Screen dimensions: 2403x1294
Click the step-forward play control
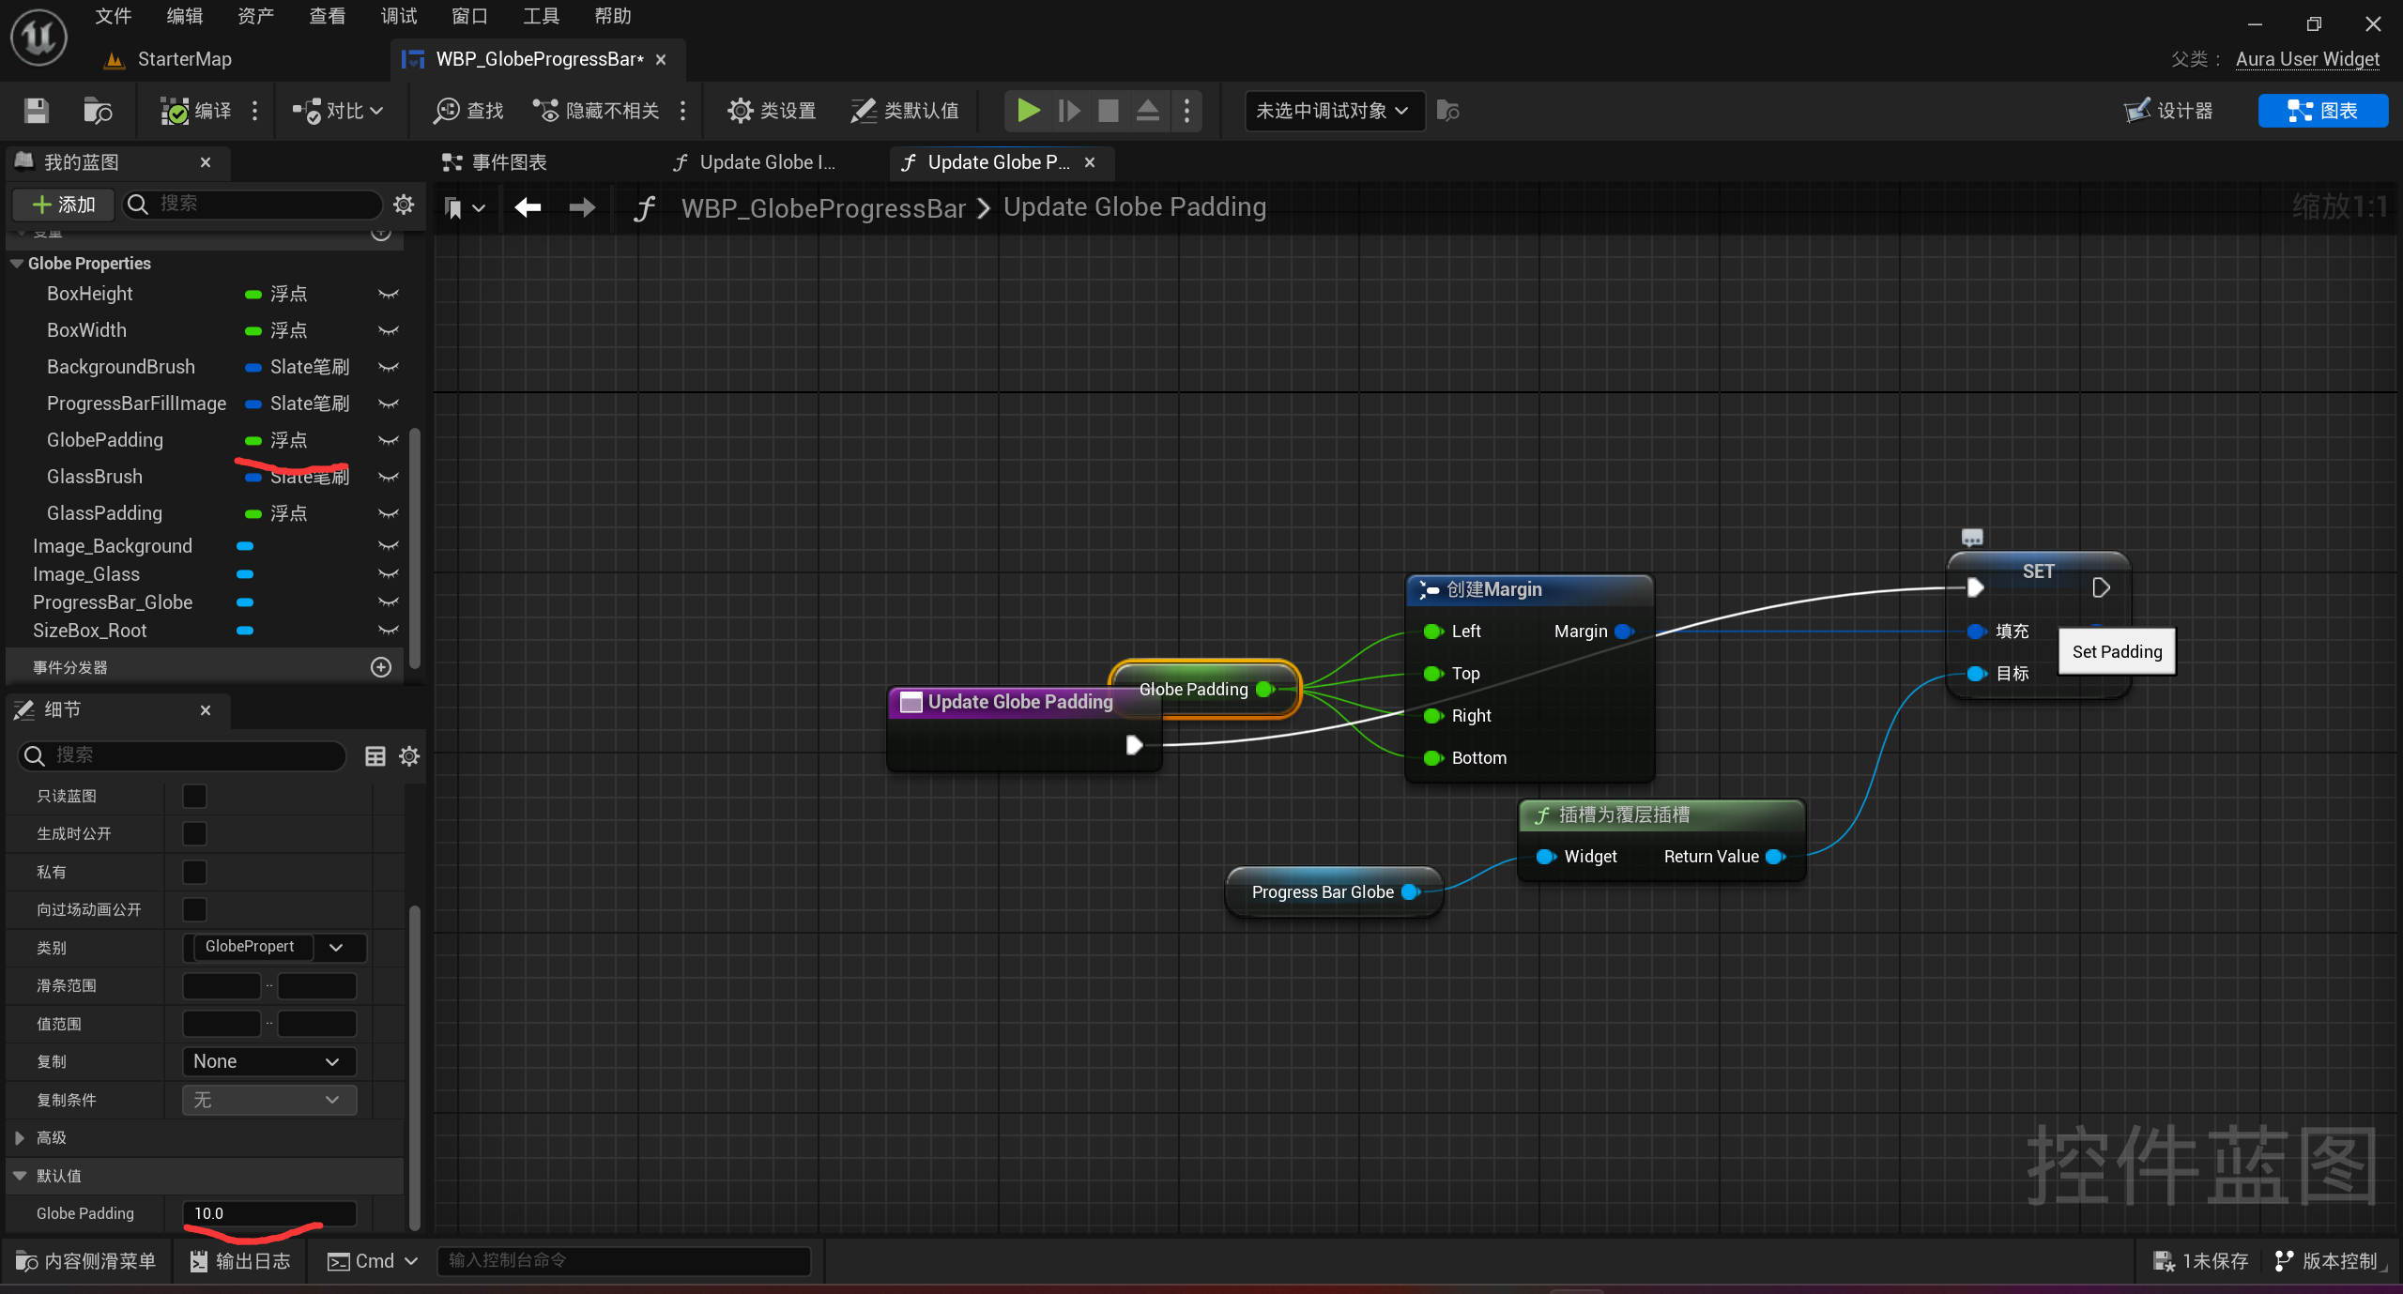click(1068, 111)
